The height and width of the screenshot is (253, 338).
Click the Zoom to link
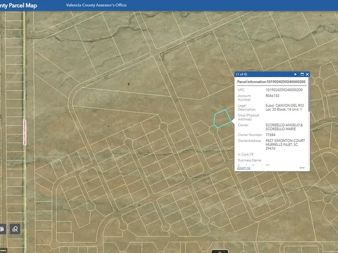[244, 168]
